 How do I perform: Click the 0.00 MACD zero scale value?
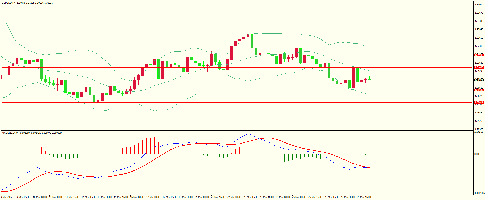477,154
